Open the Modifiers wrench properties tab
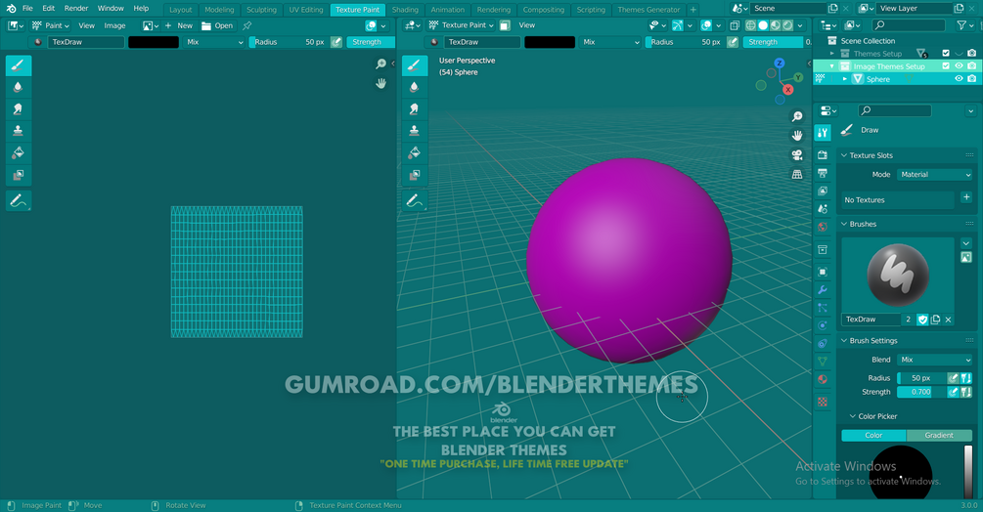 coord(823,290)
